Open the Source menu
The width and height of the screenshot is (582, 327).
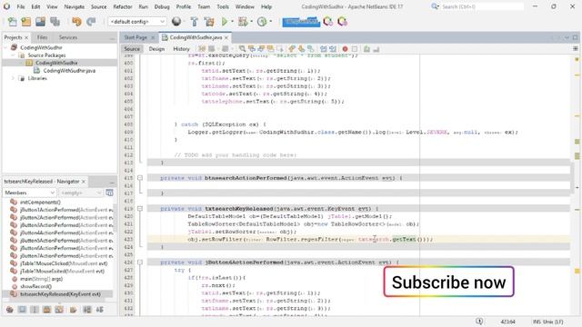click(x=98, y=6)
